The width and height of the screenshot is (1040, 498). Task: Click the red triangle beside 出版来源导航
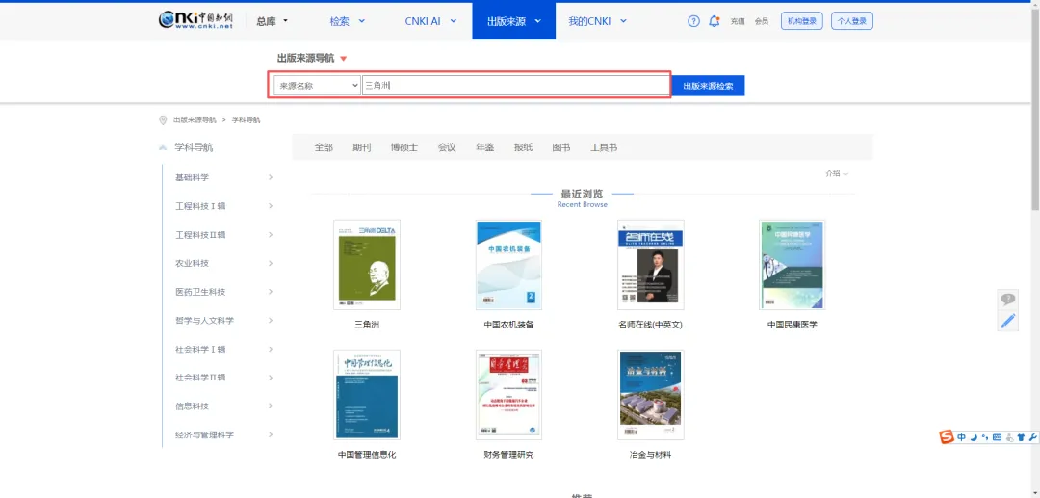click(x=343, y=59)
